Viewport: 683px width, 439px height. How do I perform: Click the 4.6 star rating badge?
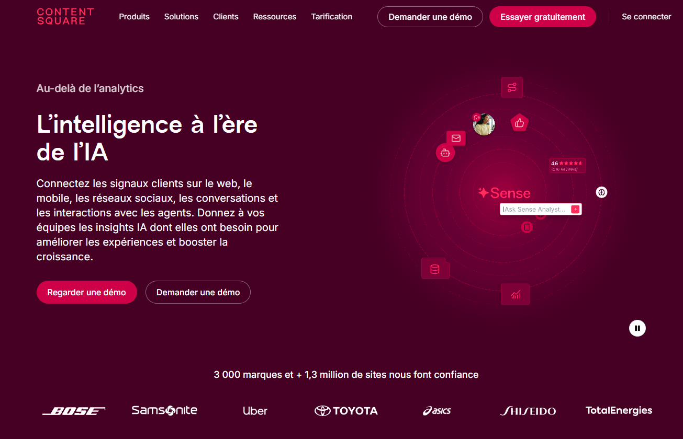tap(567, 166)
